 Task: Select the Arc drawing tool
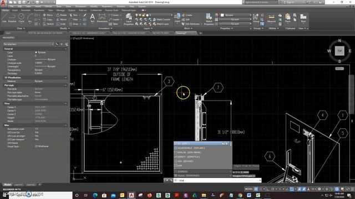pyautogui.click(x=29, y=18)
